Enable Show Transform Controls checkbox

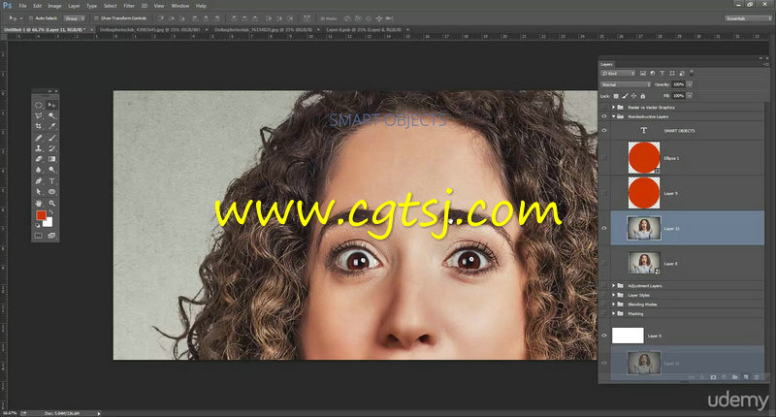[x=96, y=18]
